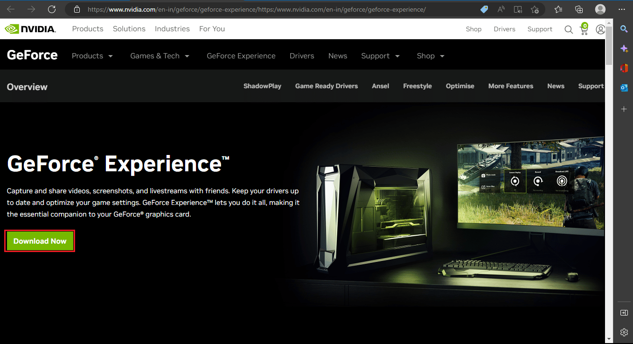Click the Download Now button
This screenshot has height=344, width=633.
tap(40, 241)
